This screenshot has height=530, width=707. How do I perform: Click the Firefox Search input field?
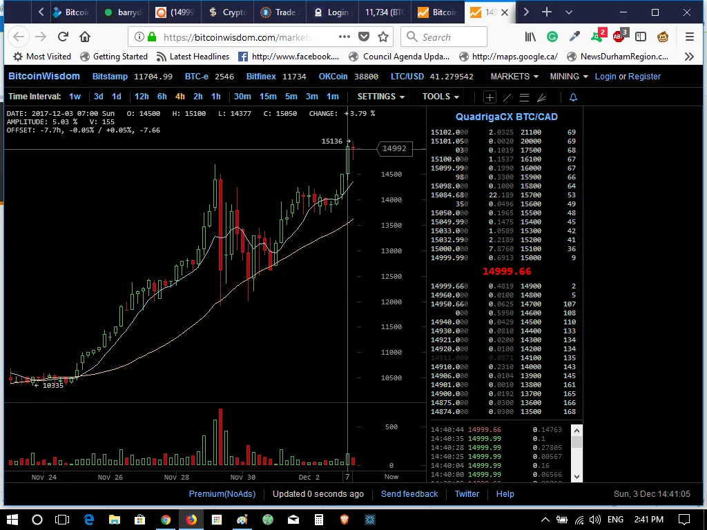pyautogui.click(x=444, y=37)
